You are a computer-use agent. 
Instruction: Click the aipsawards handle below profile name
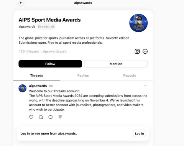[27, 26]
